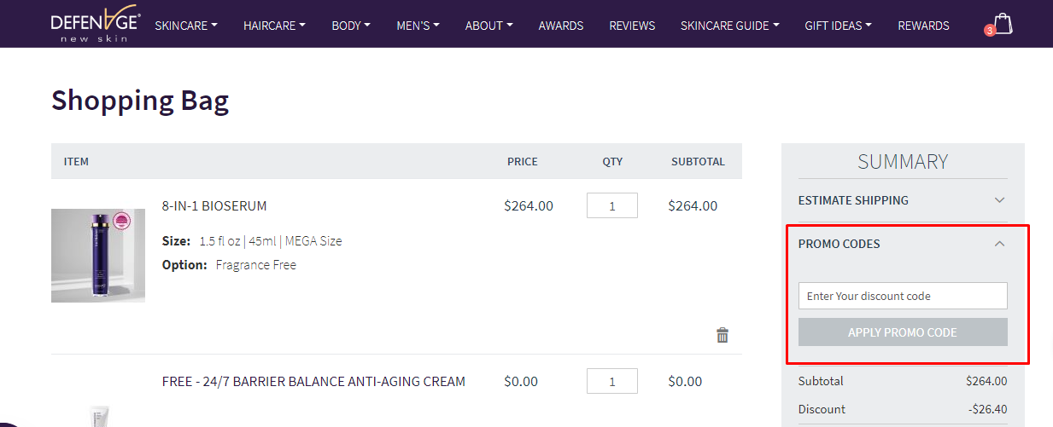Click the Subtotal $264.00 in summary

(x=986, y=381)
